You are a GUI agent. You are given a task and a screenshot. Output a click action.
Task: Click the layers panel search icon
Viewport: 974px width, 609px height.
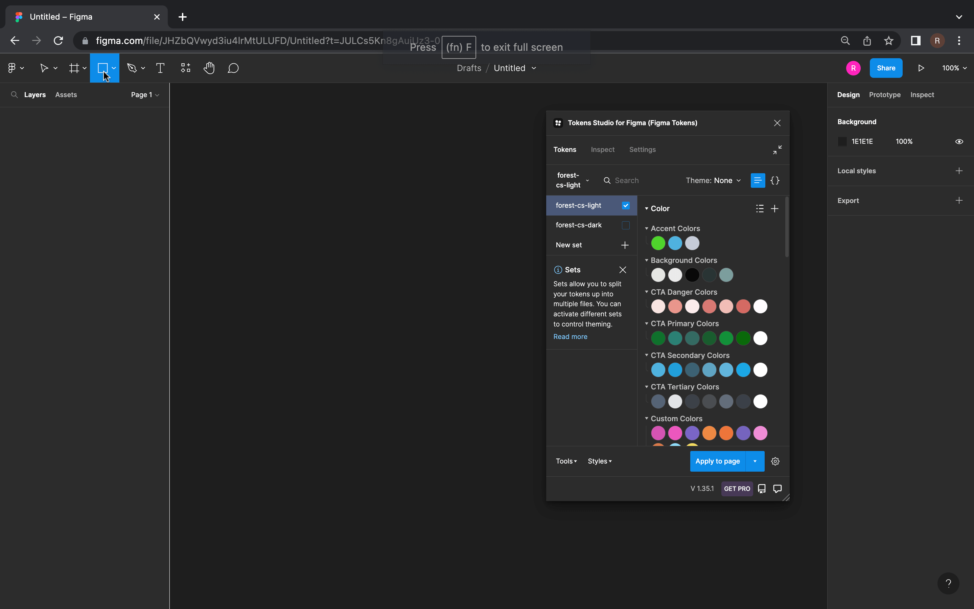pos(14,95)
